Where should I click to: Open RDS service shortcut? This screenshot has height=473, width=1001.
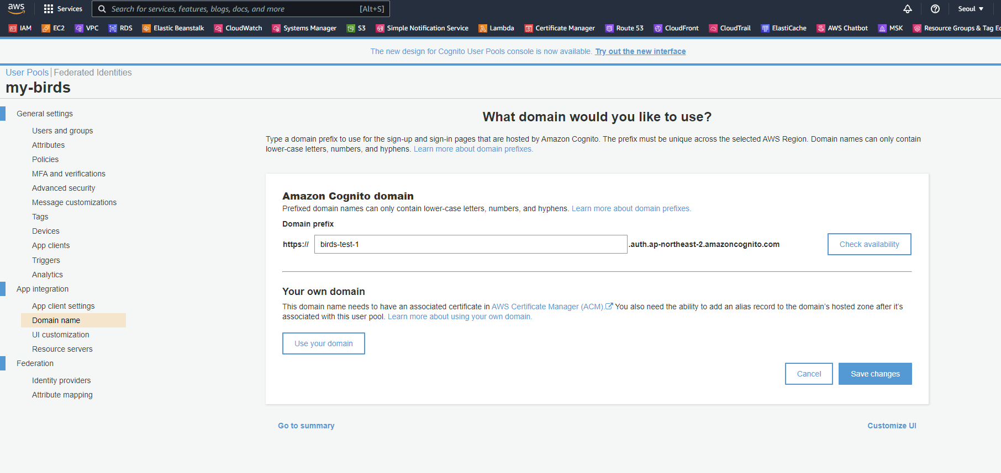[x=120, y=28]
